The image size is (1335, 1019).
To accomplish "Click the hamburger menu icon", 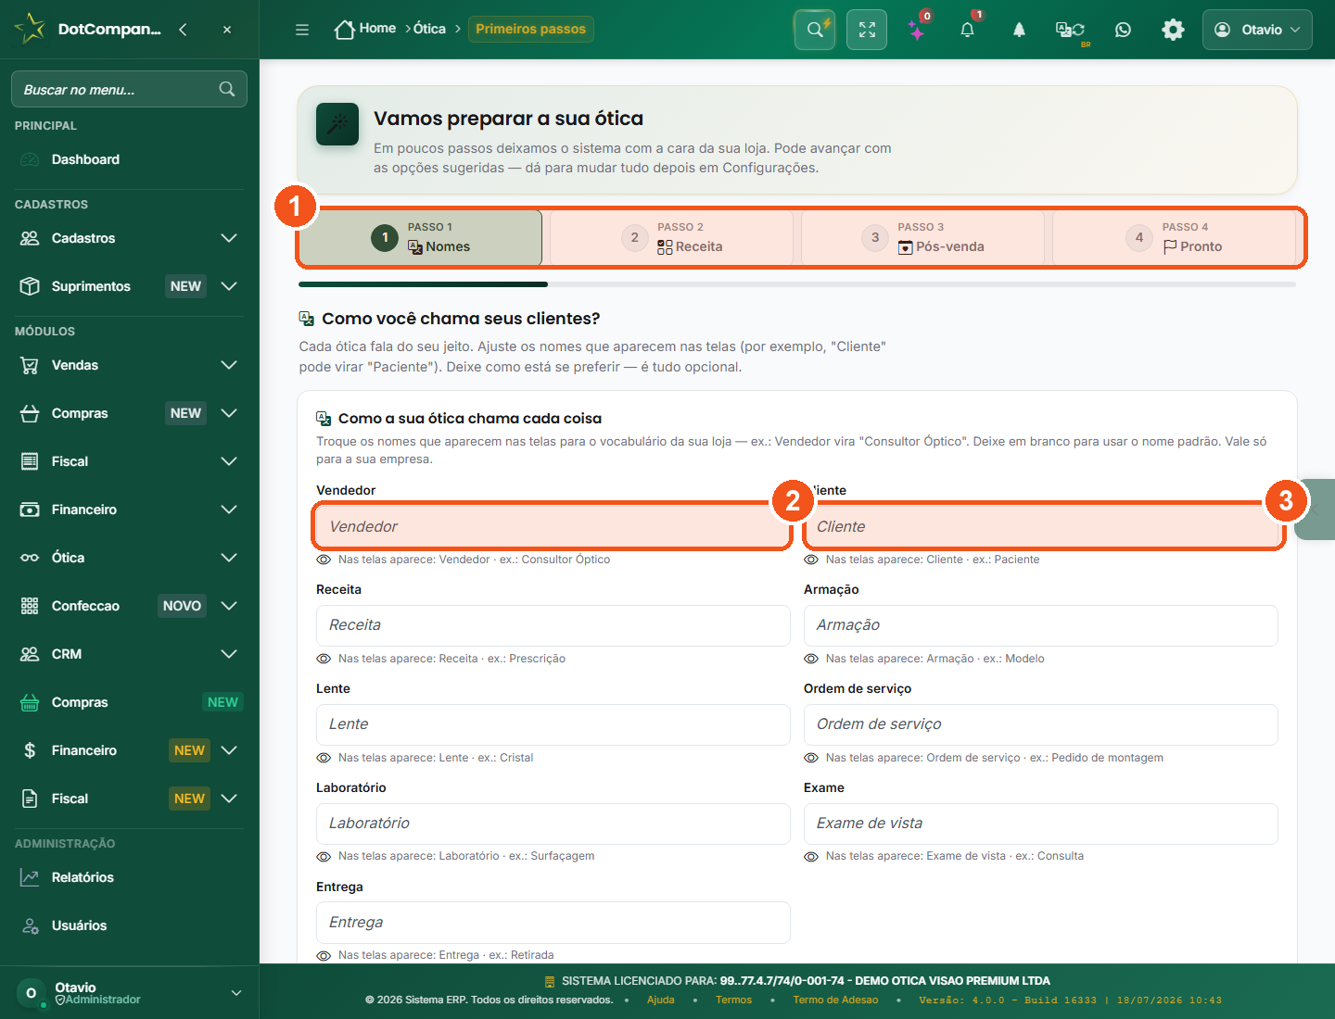I will coord(302,30).
